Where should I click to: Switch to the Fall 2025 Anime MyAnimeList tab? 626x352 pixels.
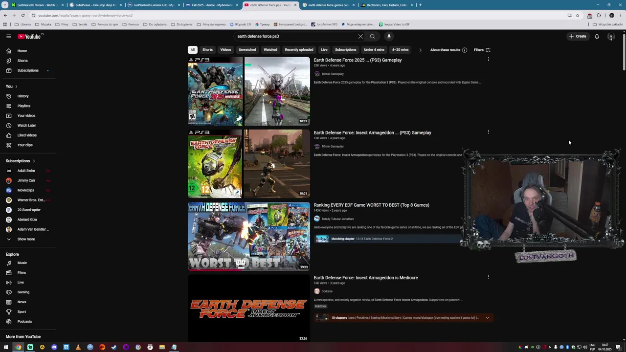pos(211,5)
